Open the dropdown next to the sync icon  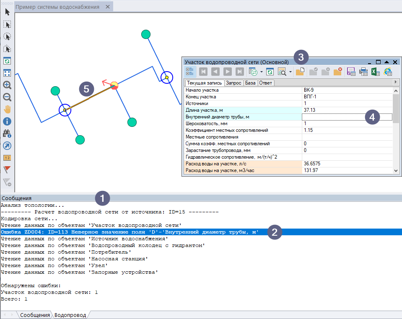click(x=261, y=72)
